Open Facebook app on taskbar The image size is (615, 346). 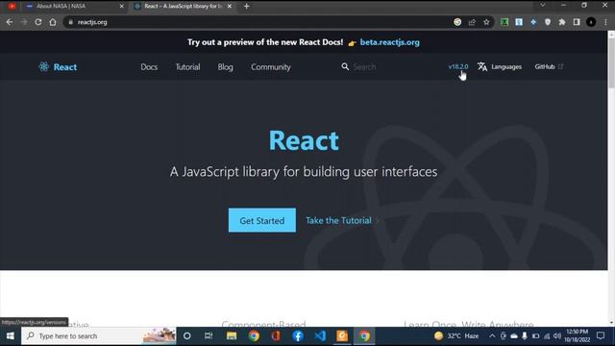tap(298, 335)
